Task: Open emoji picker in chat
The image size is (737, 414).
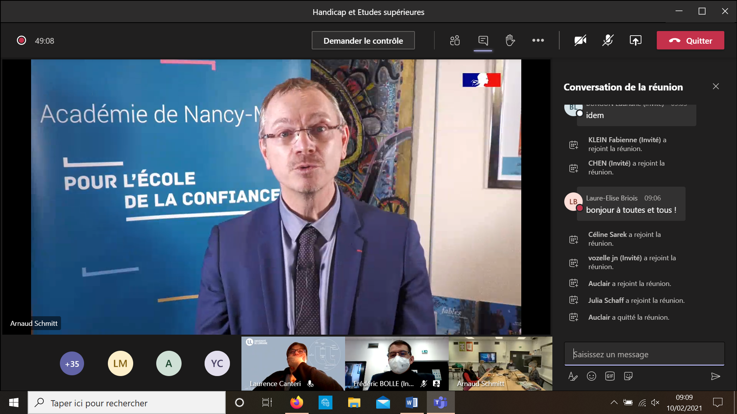Action: point(591,376)
